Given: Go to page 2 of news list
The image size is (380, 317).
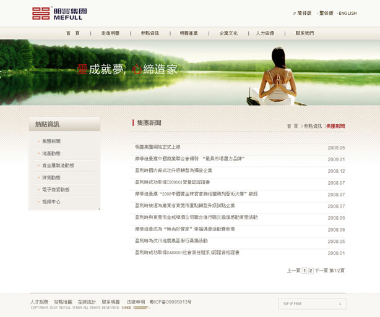Looking at the screenshot, I should tap(311, 271).
